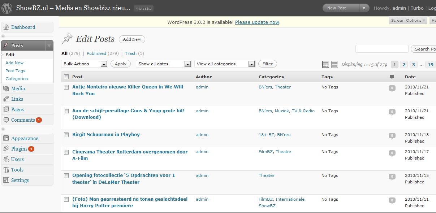436x213 pixels.
Task: Open the Post Tags submenu item
Action: pyautogui.click(x=15, y=71)
